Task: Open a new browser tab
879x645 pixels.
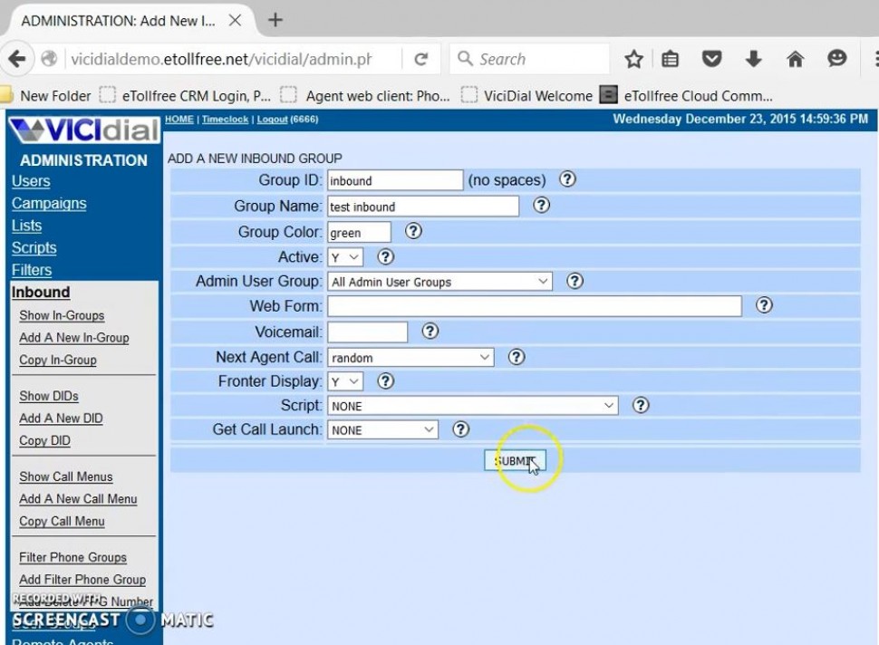Action: [x=275, y=20]
